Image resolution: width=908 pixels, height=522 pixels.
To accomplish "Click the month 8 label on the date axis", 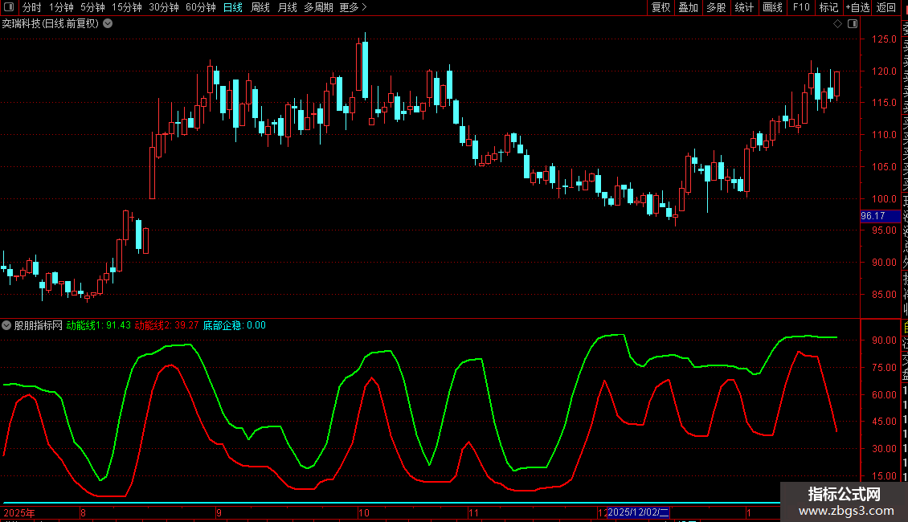I will point(84,512).
